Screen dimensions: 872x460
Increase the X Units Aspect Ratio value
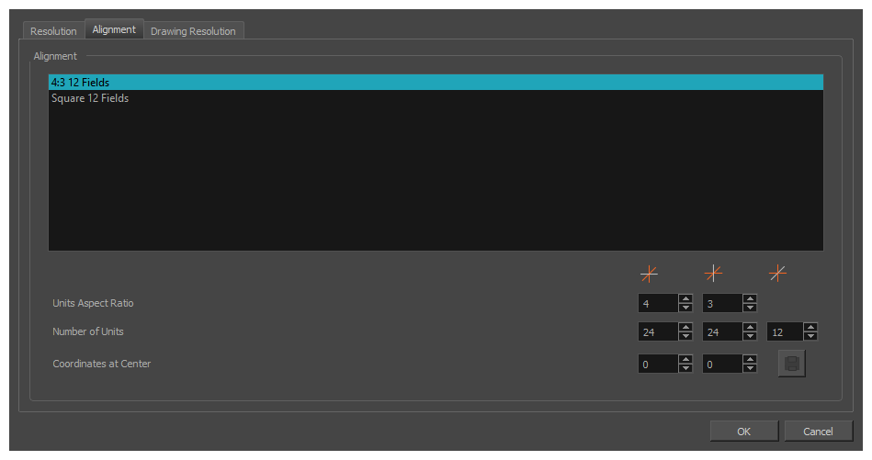(685, 298)
